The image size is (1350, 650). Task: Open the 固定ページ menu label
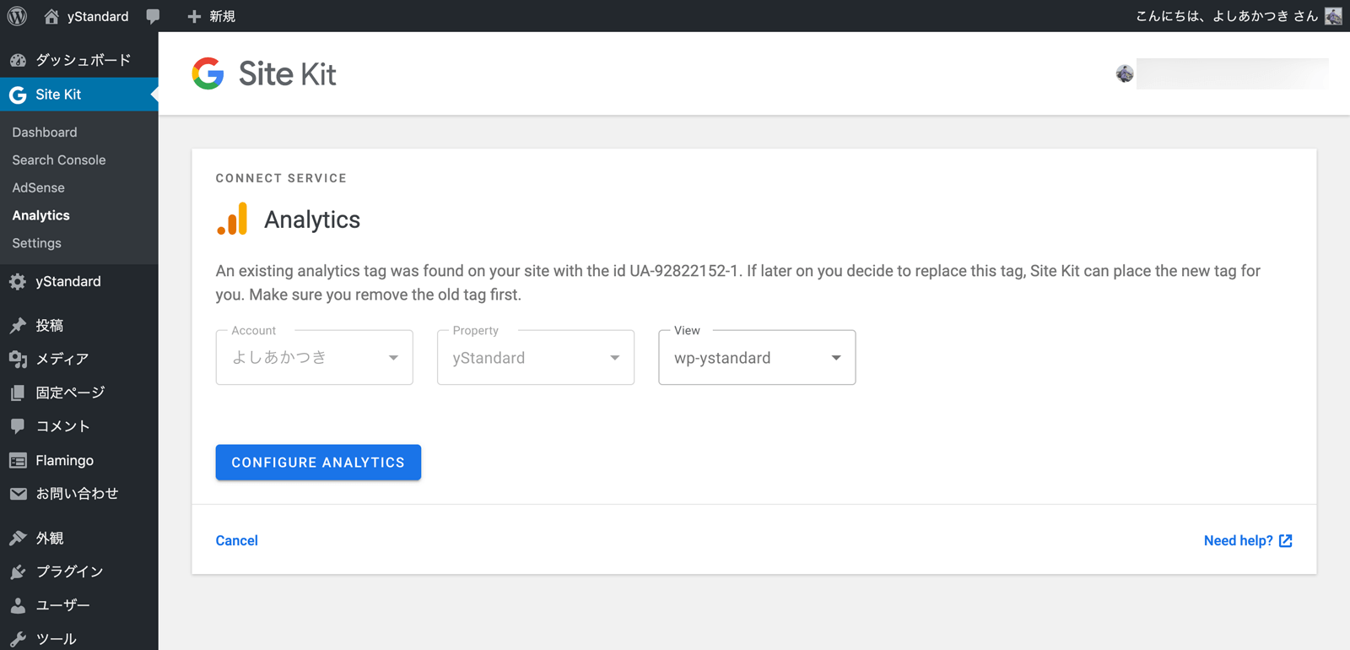point(71,393)
